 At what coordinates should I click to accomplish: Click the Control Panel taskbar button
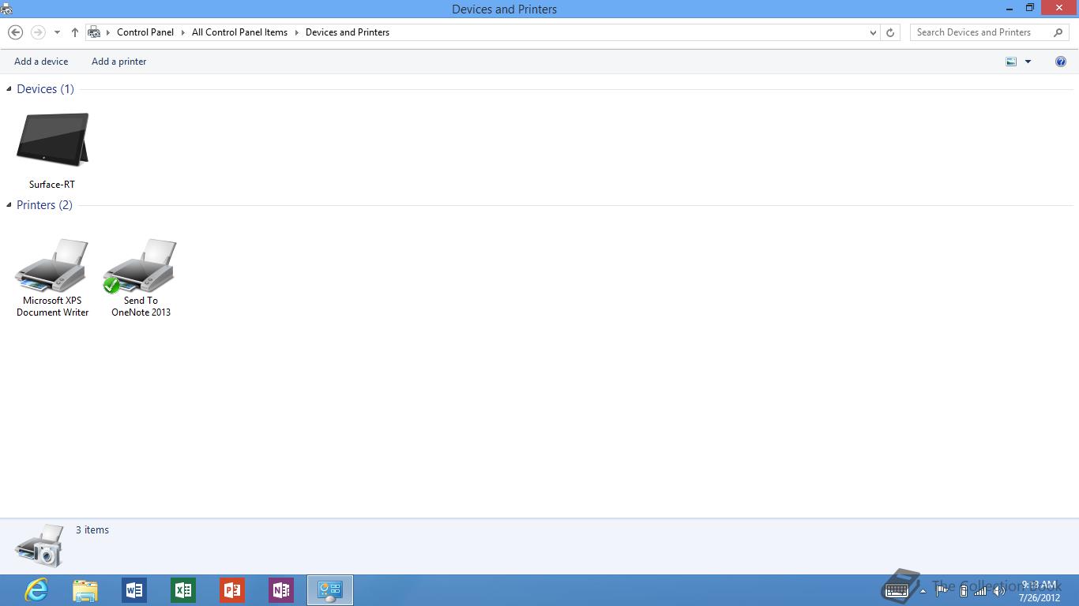330,590
